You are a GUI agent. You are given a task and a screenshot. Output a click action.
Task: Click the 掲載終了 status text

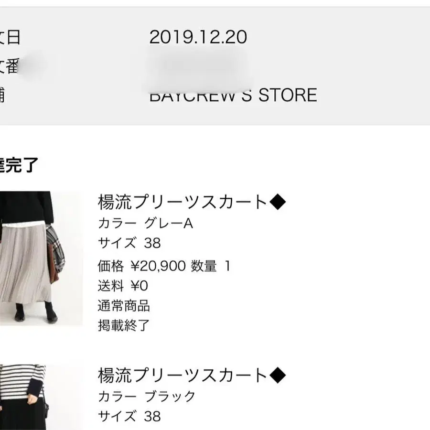pos(124,325)
